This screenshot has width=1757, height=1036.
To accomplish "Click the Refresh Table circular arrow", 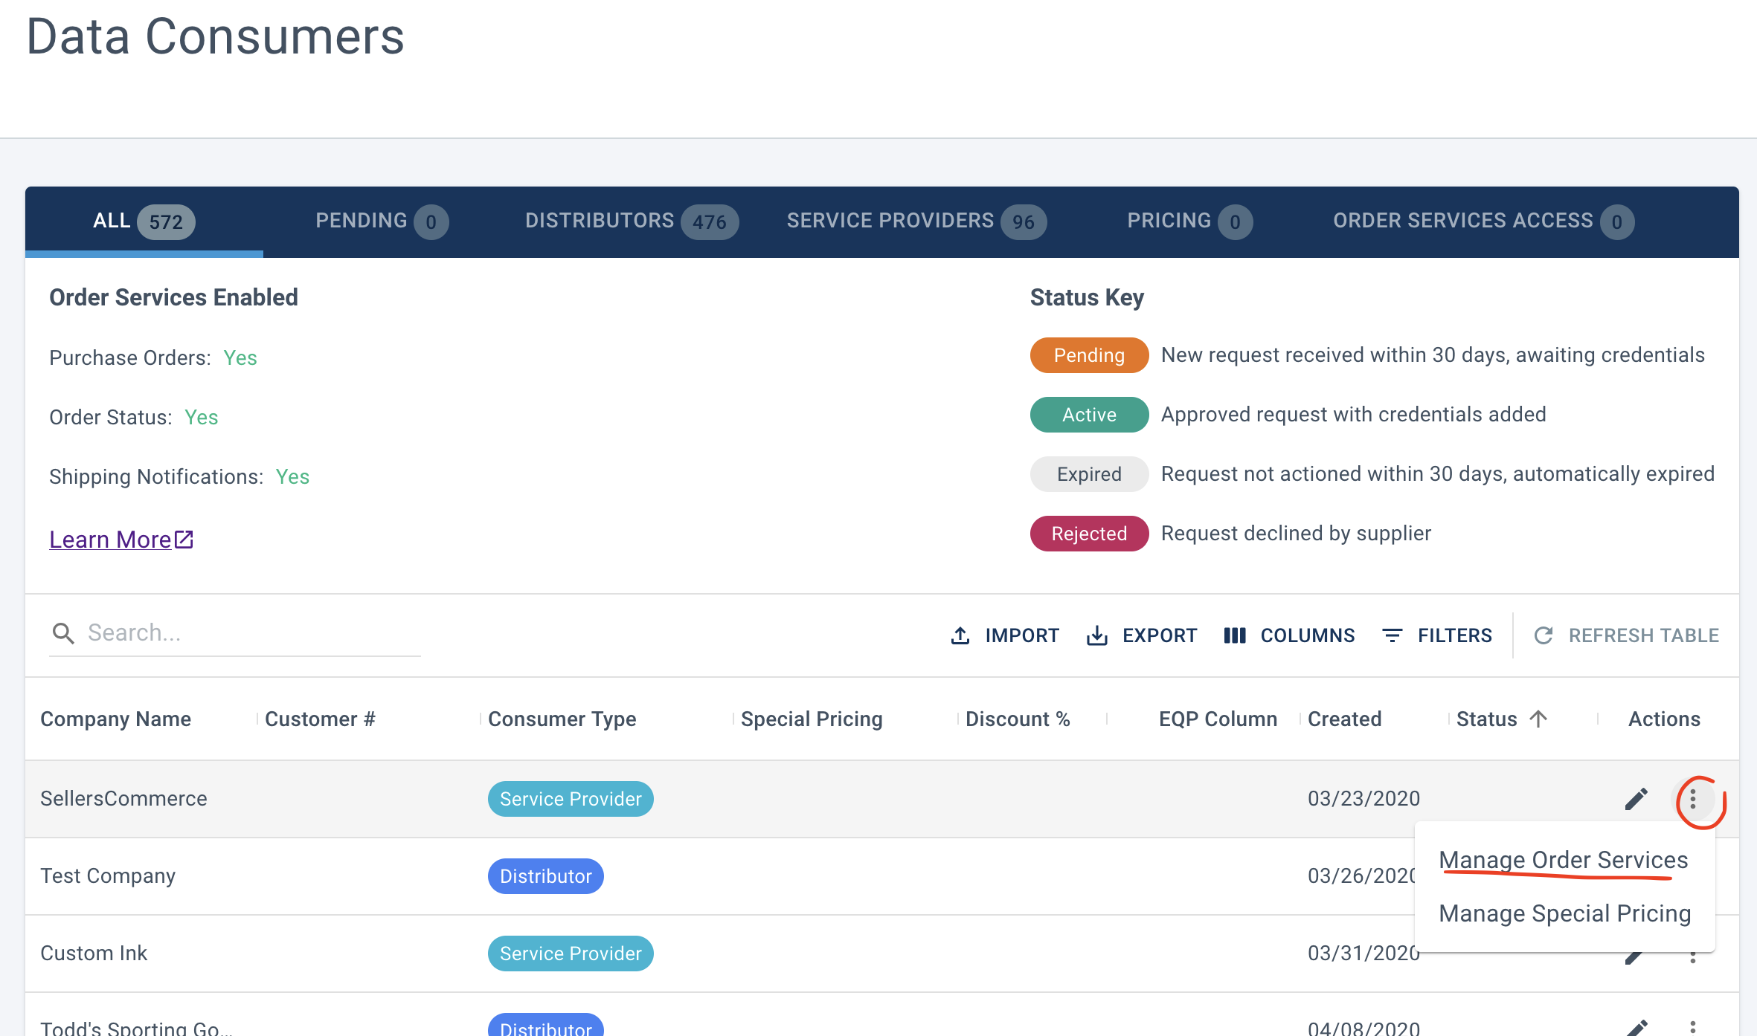I will tap(1544, 635).
